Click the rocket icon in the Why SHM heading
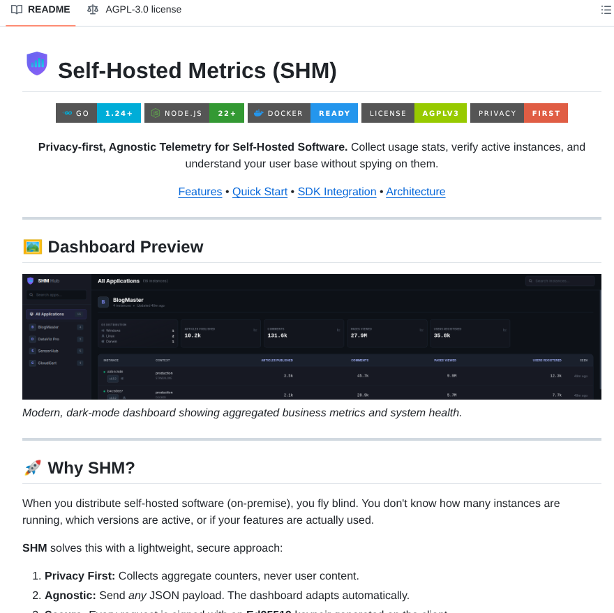 coord(31,467)
